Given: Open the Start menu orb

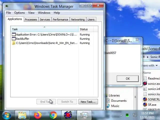Looking at the screenshot, I should click(7, 115).
